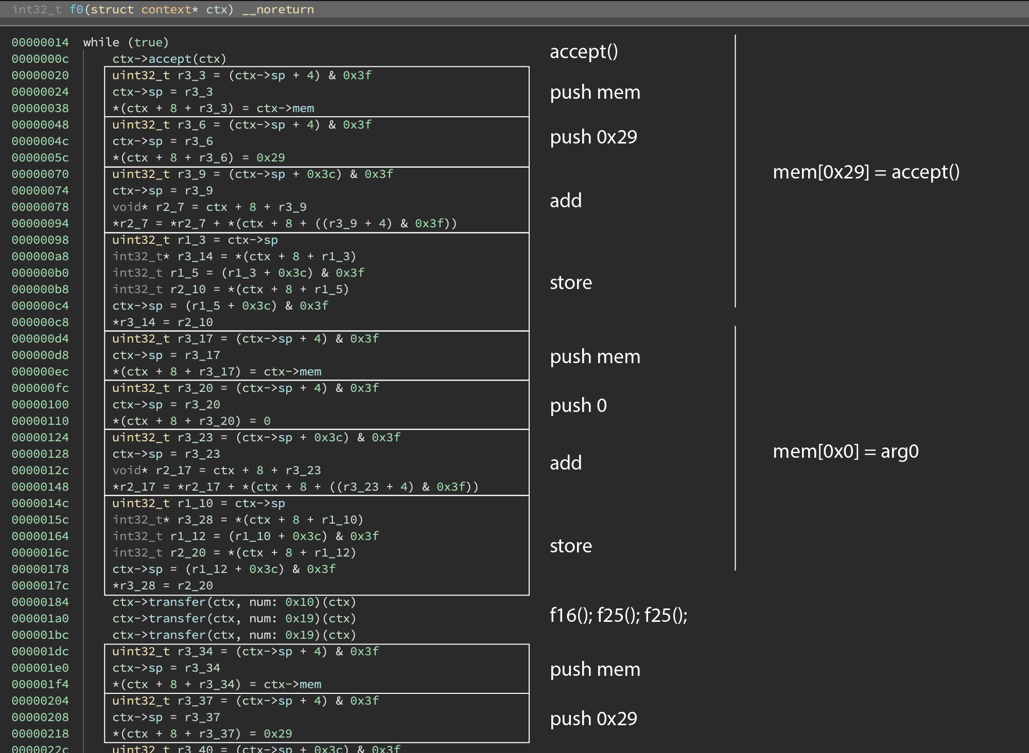Click first ctx->transfer call with num 0x10
Image resolution: width=1029 pixels, height=753 pixels.
pos(234,602)
